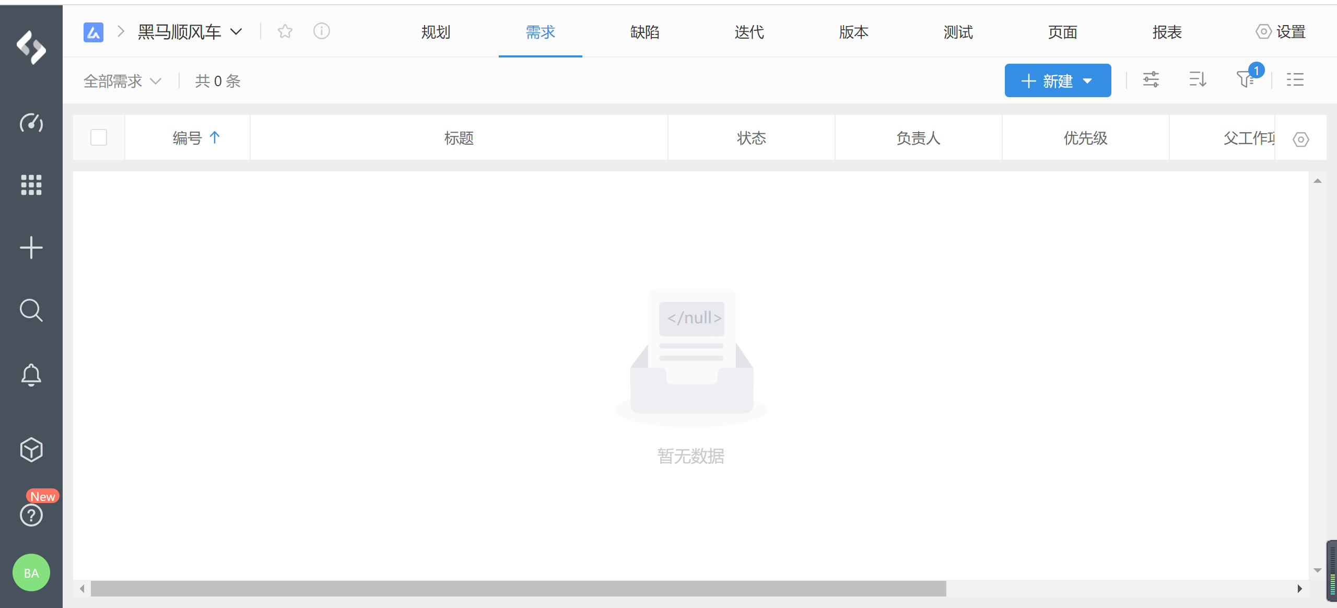Click the horizontal scrollbar right arrow
Image resolution: width=1337 pixels, height=608 pixels.
tap(1299, 589)
